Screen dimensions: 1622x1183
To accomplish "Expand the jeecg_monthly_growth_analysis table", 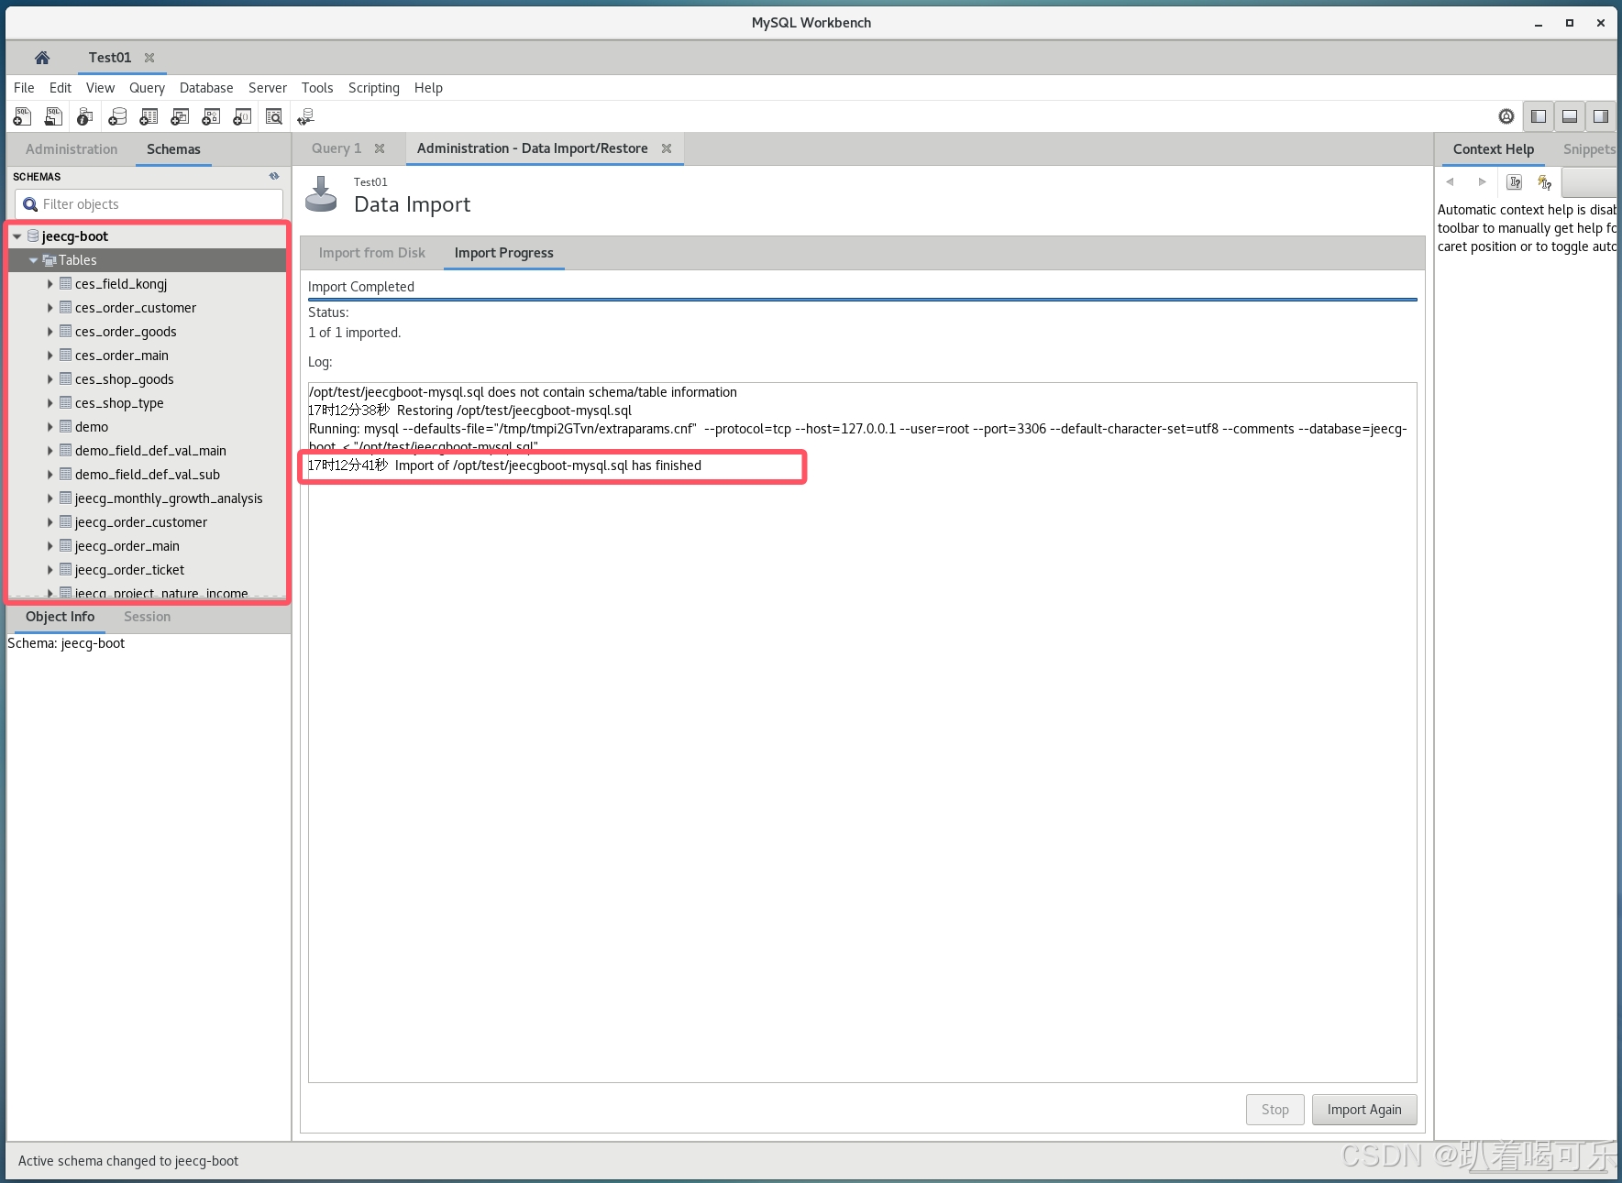I will (50, 498).
